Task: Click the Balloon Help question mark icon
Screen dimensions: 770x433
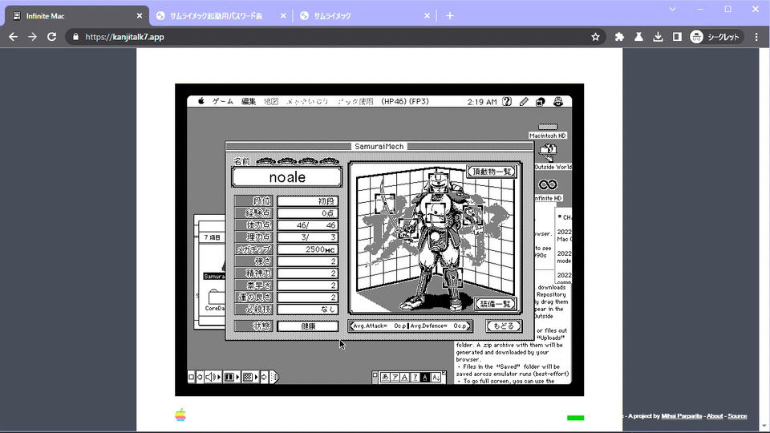Action: pyautogui.click(x=507, y=101)
